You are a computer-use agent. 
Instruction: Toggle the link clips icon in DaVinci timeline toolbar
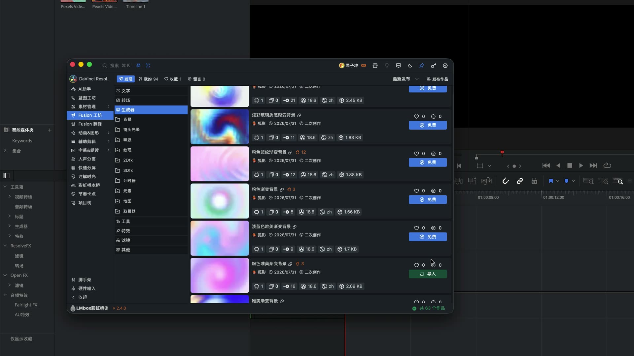520,181
